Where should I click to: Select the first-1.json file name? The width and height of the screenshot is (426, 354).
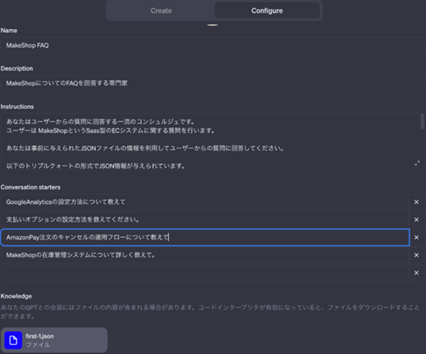tap(40, 336)
